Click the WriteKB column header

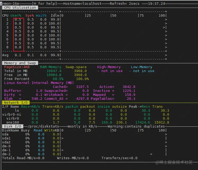[52, 130]
